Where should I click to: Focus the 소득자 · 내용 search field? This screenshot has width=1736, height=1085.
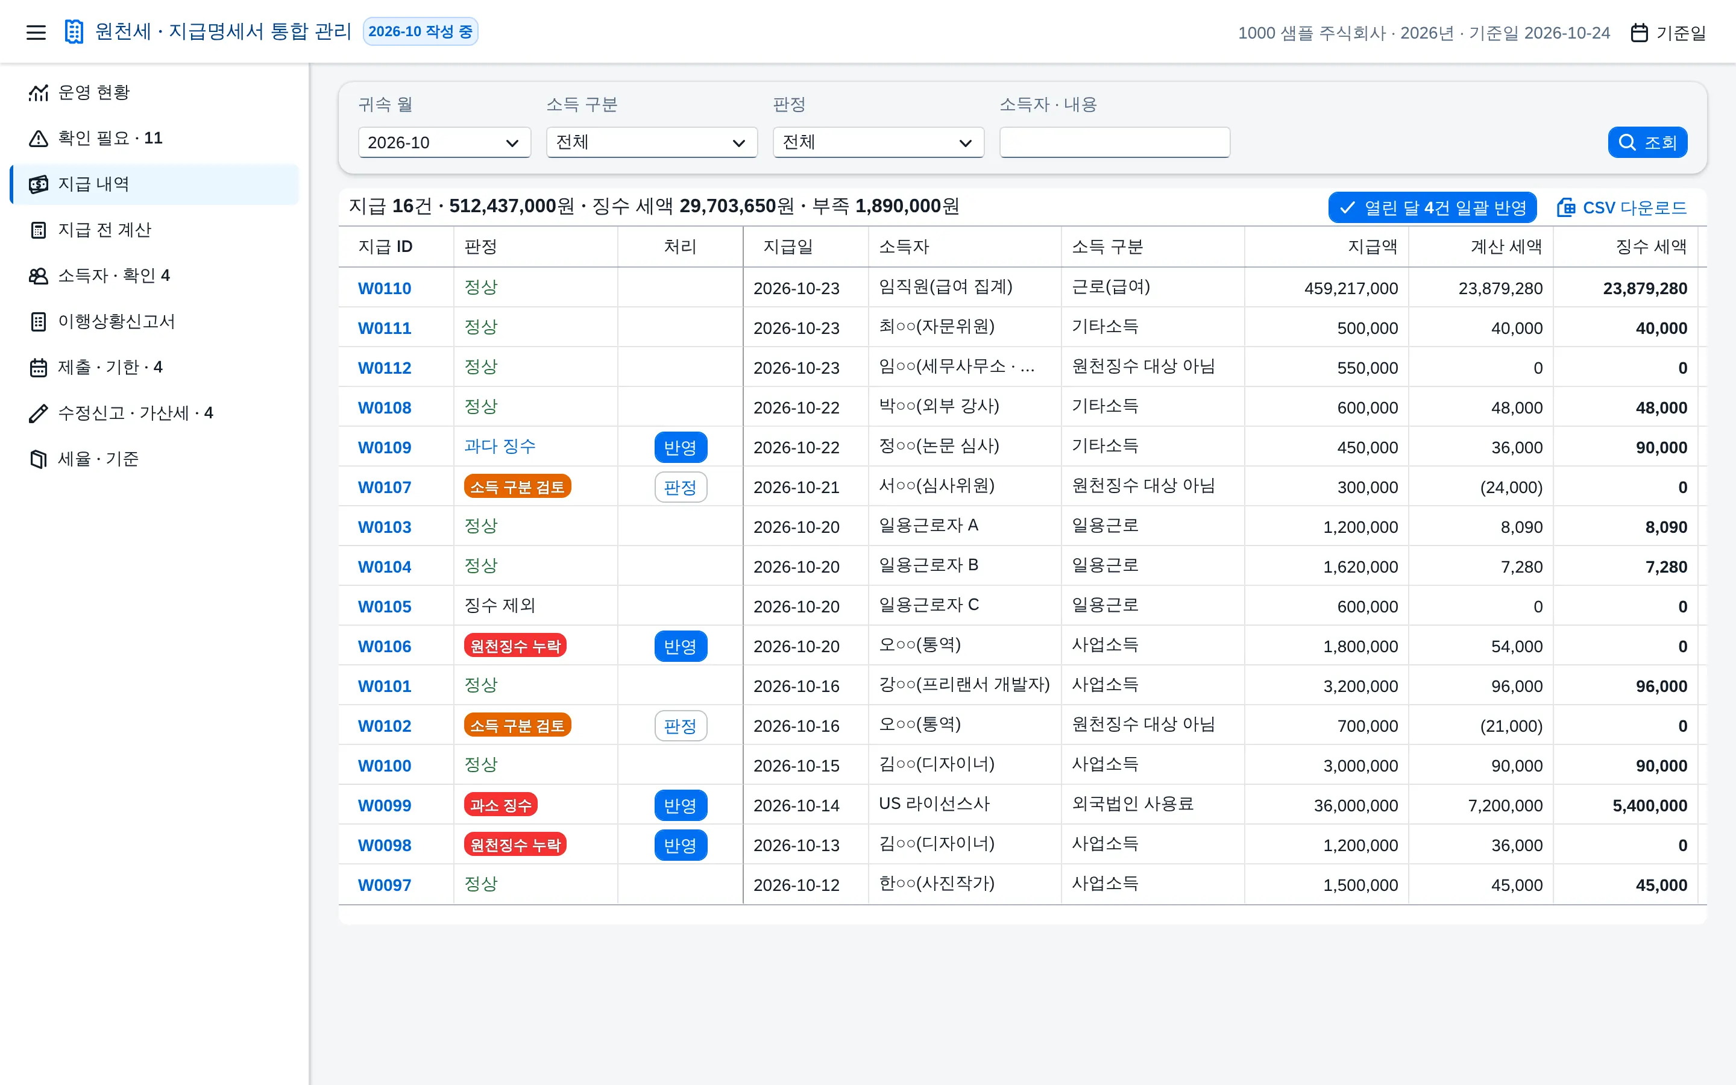pyautogui.click(x=1115, y=143)
